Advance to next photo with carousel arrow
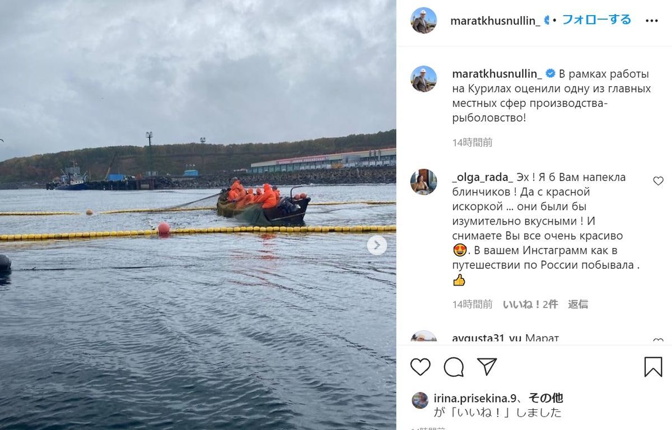Image resolution: width=672 pixels, height=430 pixels. [377, 245]
